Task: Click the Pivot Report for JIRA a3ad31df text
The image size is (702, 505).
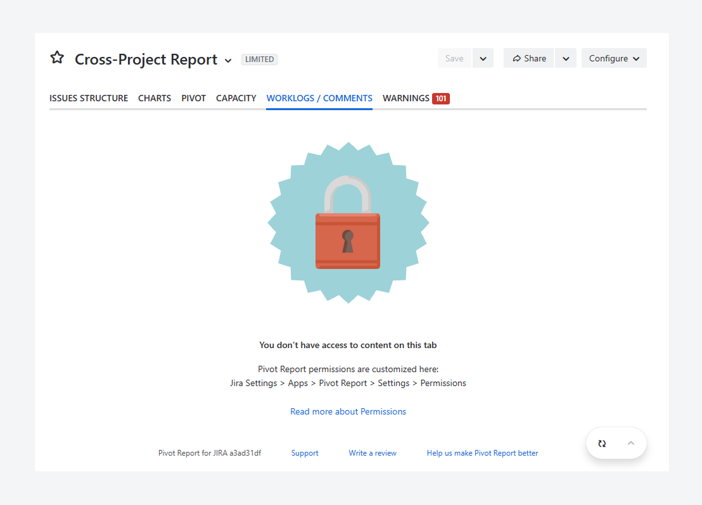Action: (210, 453)
